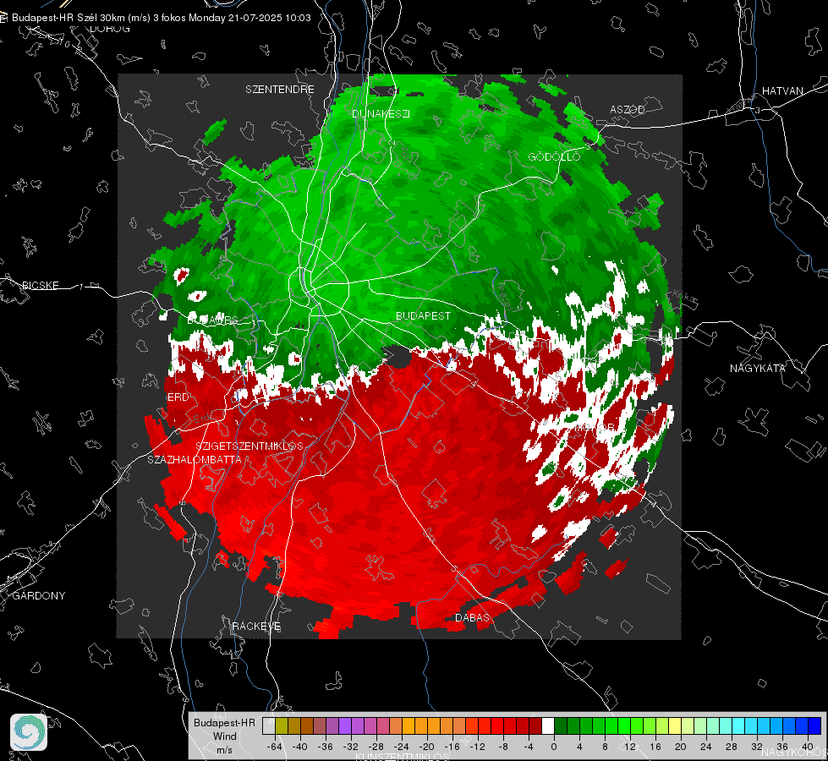Click the 36 legend value
Screen dimensions: 828x761
tap(782, 747)
